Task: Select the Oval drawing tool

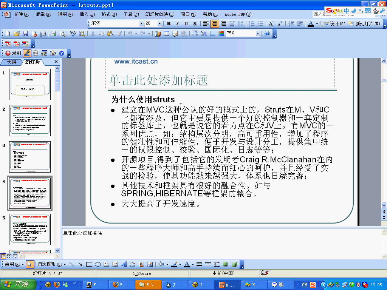Action: [x=98, y=264]
